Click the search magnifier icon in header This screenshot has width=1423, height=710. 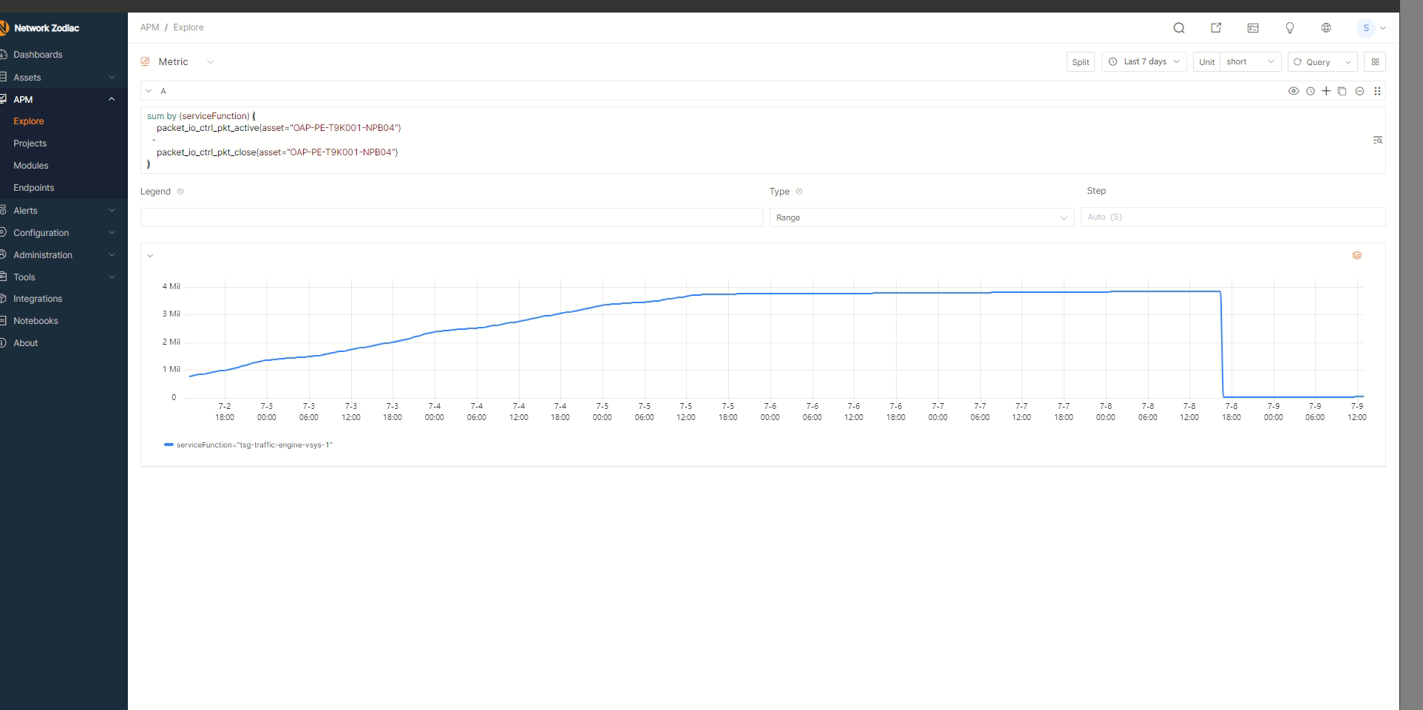pos(1179,28)
